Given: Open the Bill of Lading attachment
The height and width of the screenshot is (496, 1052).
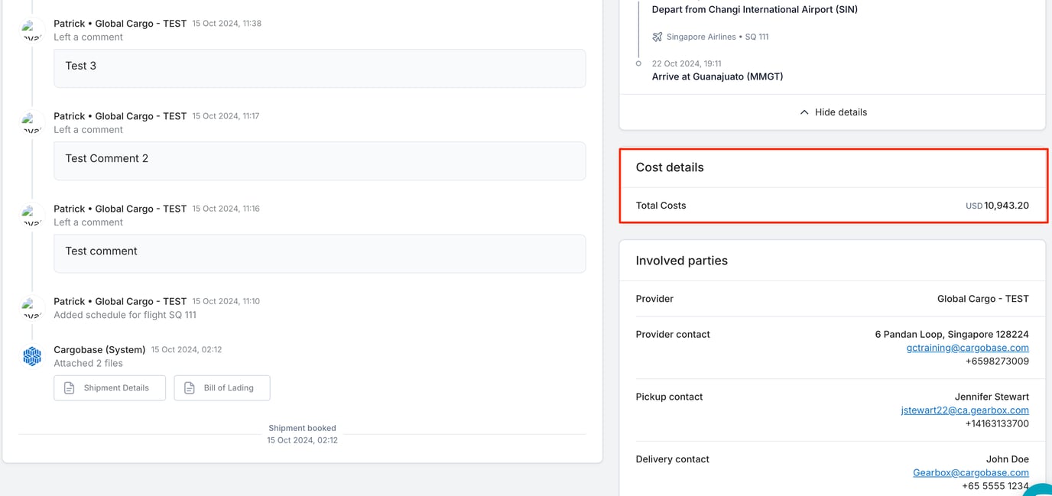Looking at the screenshot, I should 222,387.
